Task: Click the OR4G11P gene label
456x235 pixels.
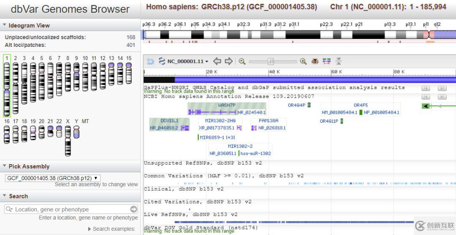Action: 329,121
